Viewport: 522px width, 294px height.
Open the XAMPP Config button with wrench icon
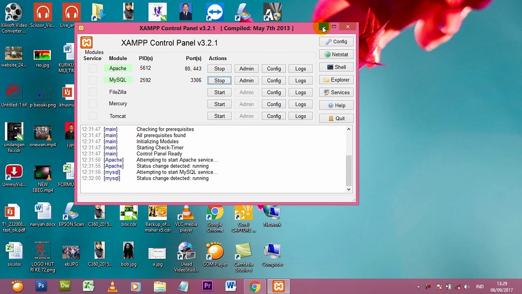[x=336, y=42]
